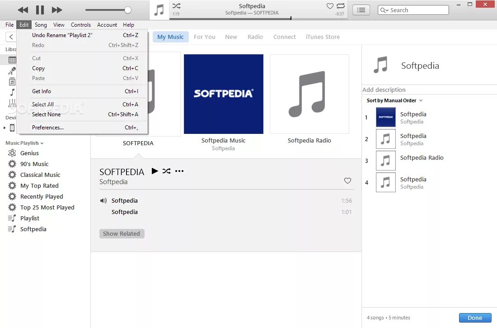
Task: Open the Controls menu
Action: [x=80, y=25]
